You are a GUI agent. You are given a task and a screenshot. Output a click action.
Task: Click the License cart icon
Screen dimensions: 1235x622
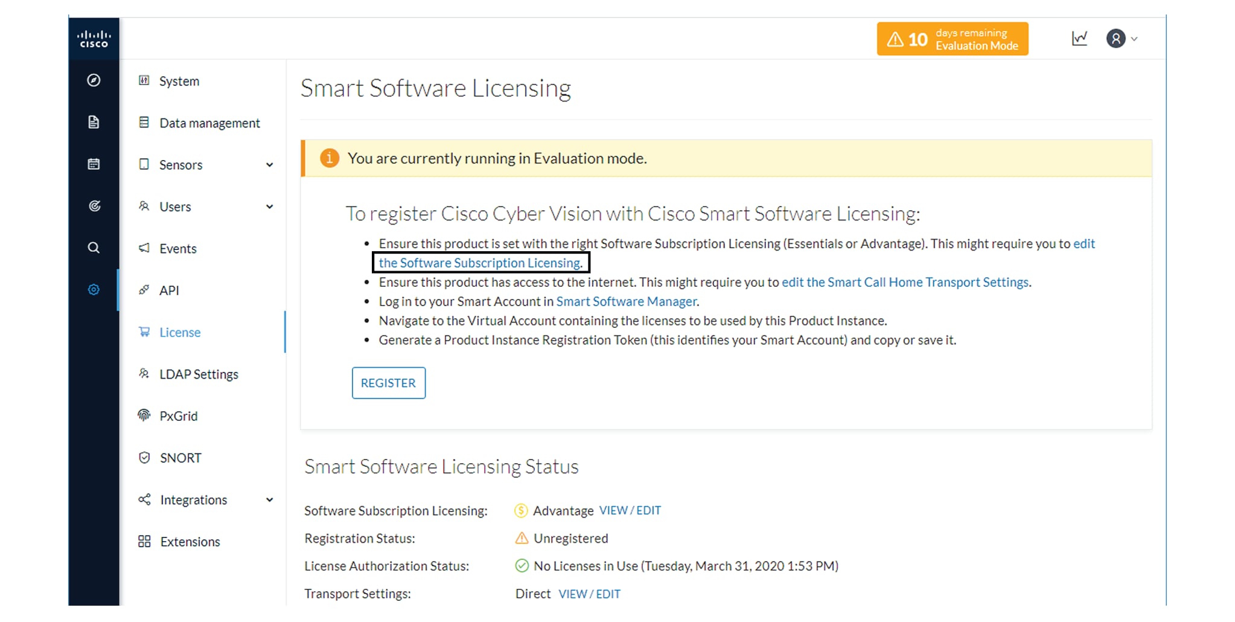click(144, 332)
